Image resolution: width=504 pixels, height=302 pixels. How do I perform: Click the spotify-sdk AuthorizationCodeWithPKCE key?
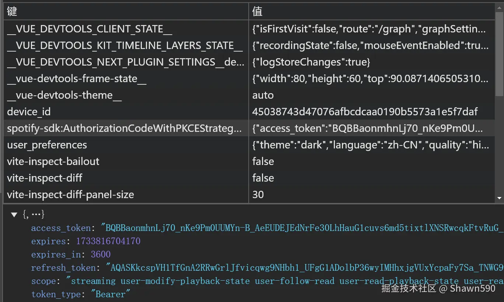click(x=125, y=129)
